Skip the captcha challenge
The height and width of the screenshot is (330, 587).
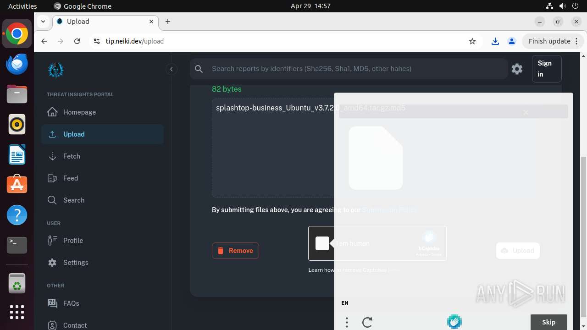549,322
